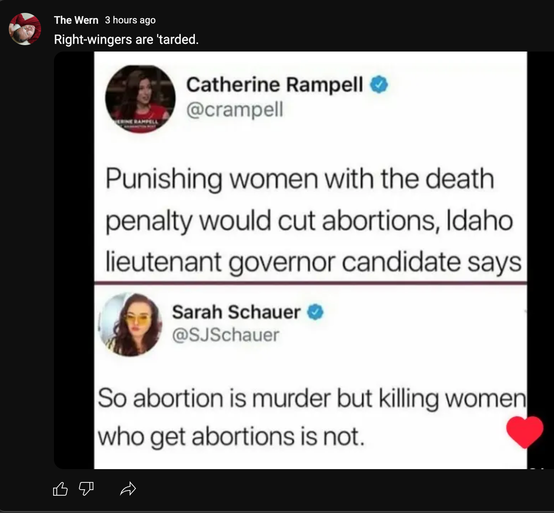Click the 'Right-wingers are 'tarded.' comment text
The image size is (554, 513).
point(126,39)
